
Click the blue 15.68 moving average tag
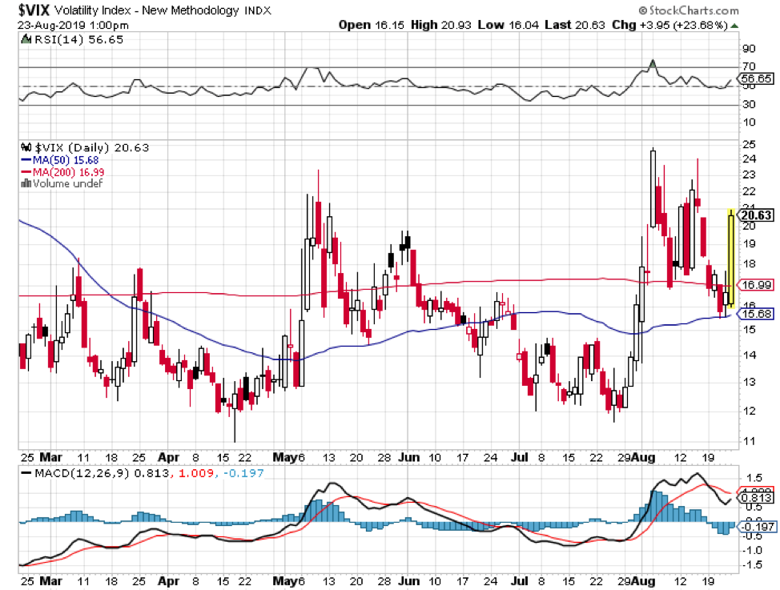756,313
